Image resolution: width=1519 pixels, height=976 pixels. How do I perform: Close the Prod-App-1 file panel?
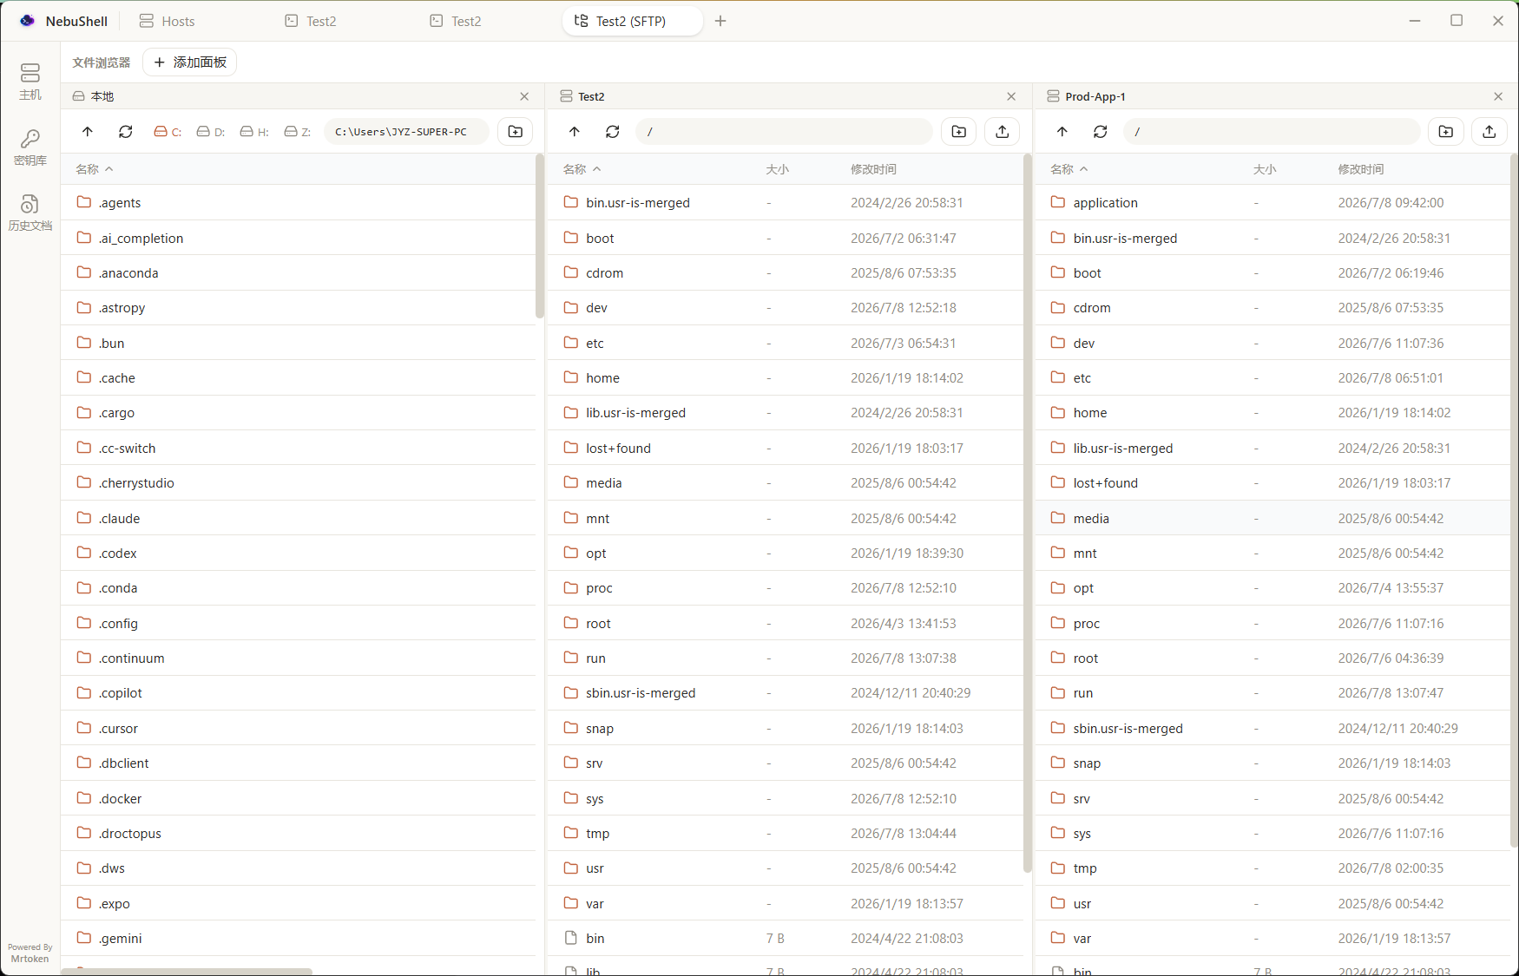pos(1498,96)
